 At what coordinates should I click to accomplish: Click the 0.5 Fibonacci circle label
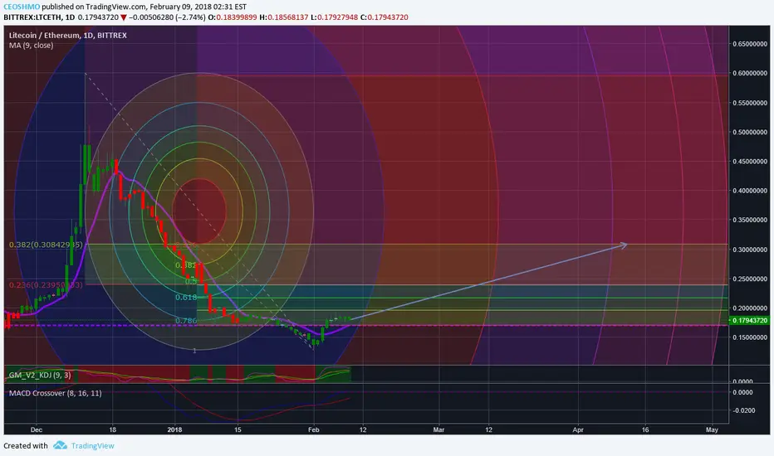(x=191, y=281)
